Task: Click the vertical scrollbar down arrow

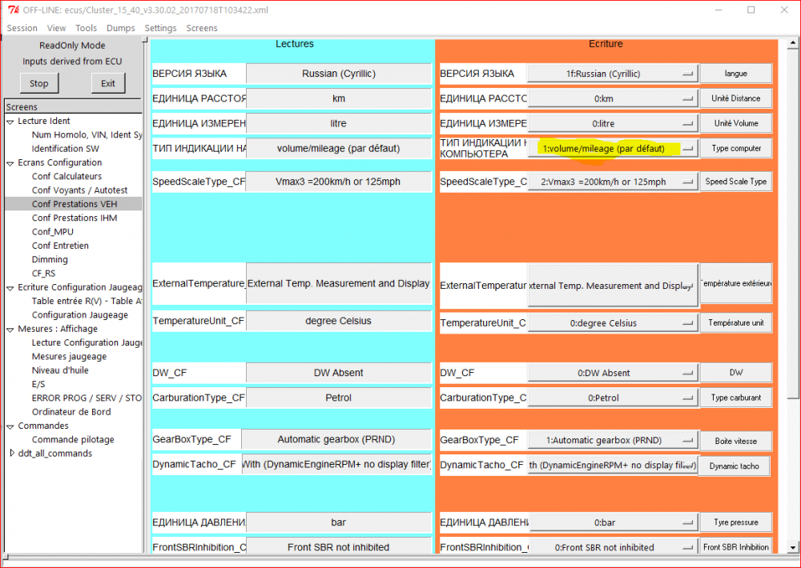Action: click(x=792, y=547)
